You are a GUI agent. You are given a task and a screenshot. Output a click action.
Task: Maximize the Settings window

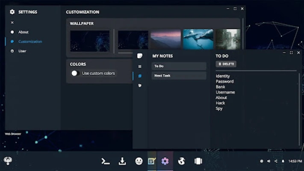pyautogui.click(x=235, y=9)
